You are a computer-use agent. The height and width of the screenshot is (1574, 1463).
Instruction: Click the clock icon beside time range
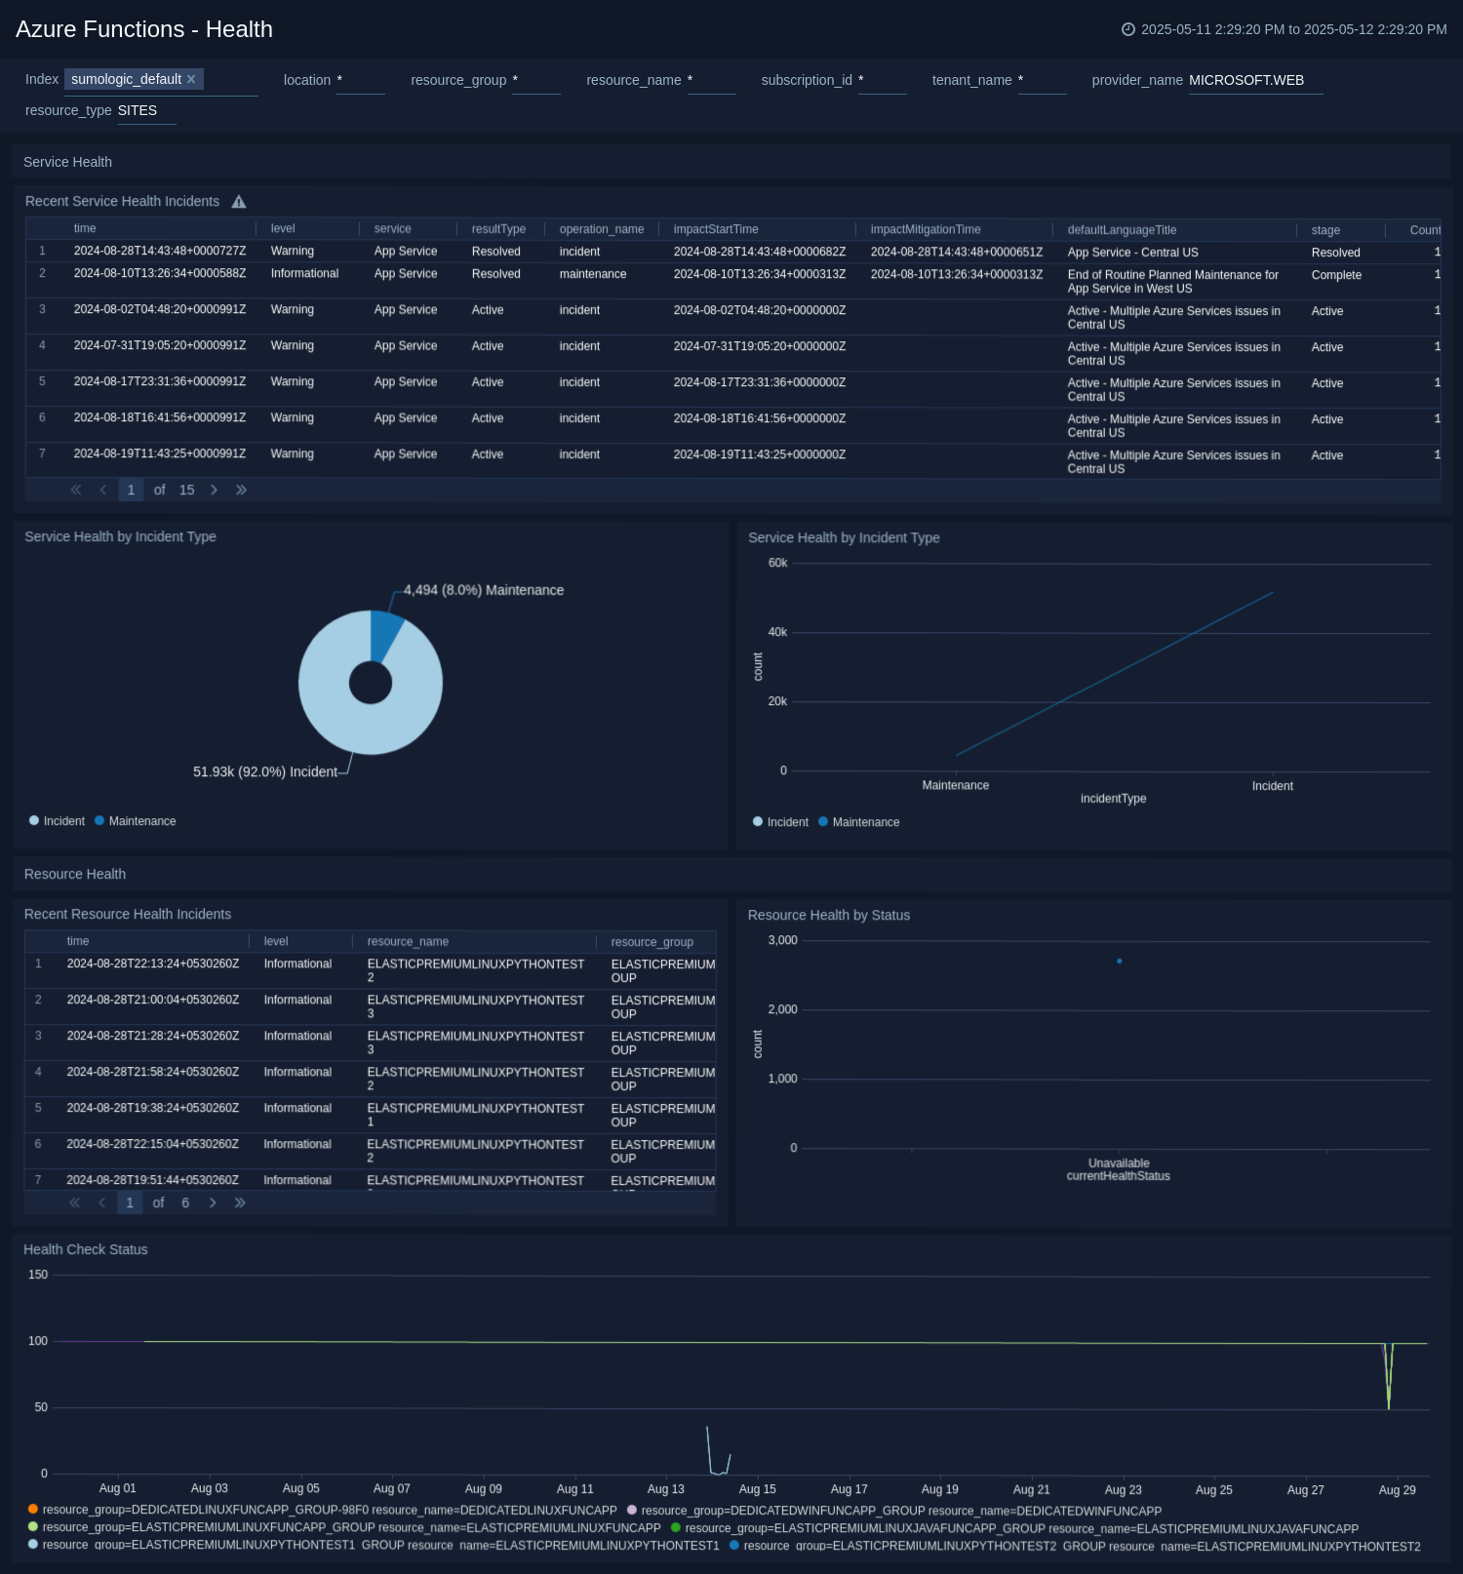[1128, 29]
